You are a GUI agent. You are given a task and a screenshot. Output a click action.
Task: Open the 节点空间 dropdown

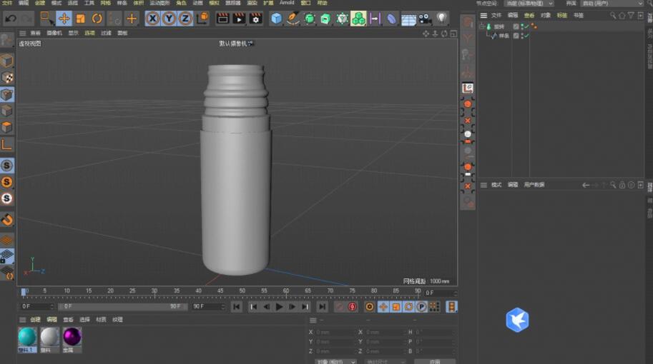[529, 4]
